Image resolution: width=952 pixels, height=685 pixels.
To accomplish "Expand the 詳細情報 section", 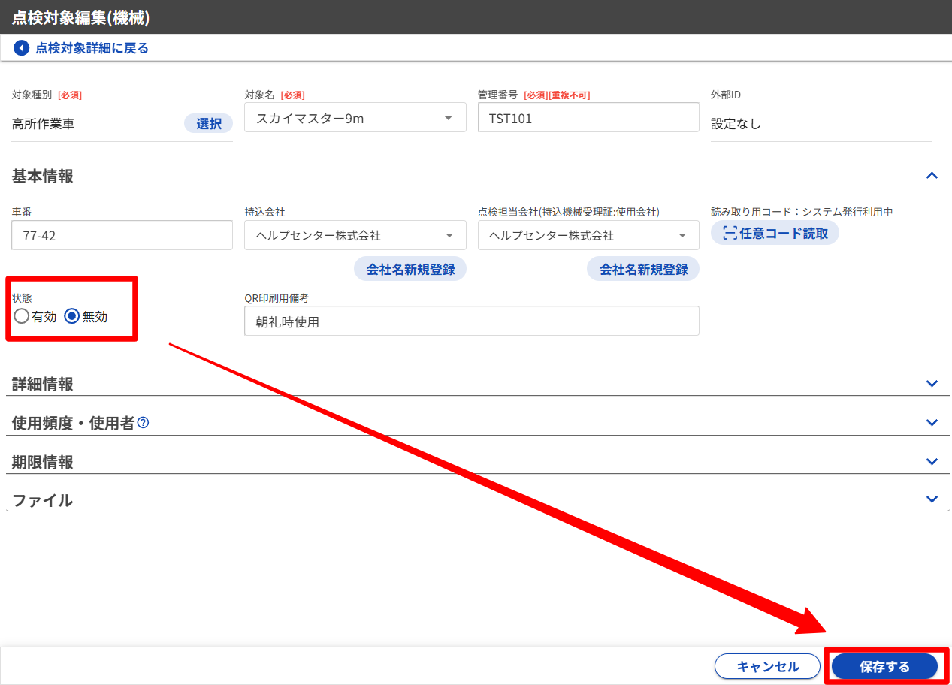I will point(932,383).
